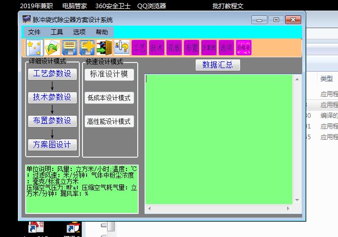Click the help question mark icon
Image resolution: width=338 pixels, height=237 pixels.
(x=122, y=48)
